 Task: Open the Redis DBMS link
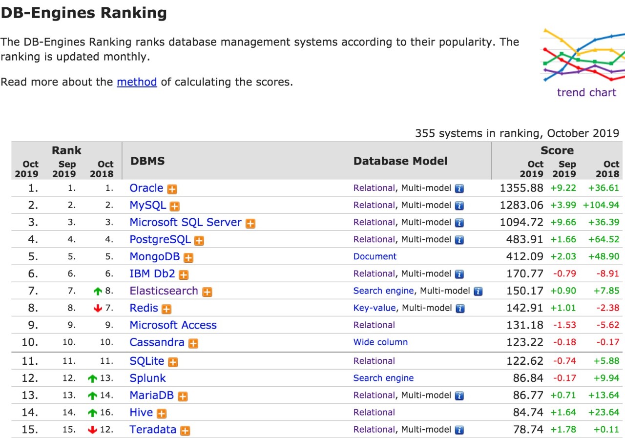click(x=144, y=308)
